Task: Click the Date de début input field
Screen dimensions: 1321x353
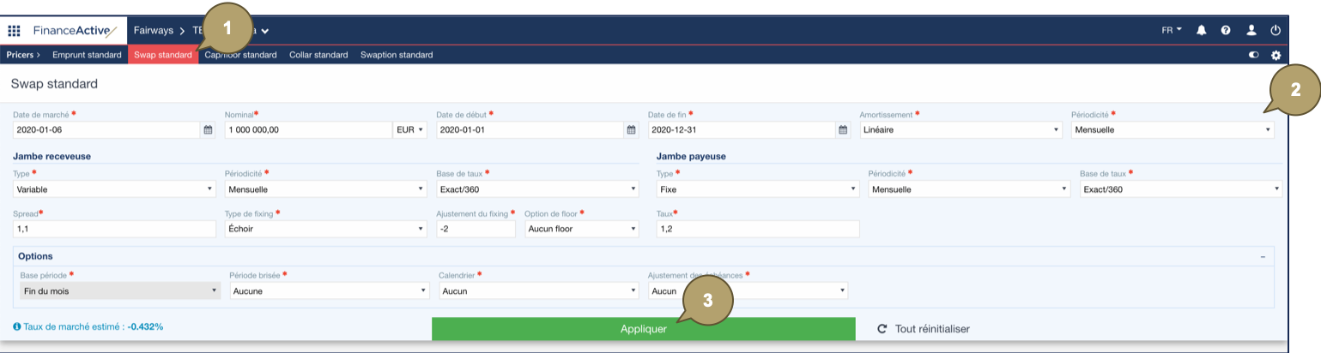Action: pos(530,130)
